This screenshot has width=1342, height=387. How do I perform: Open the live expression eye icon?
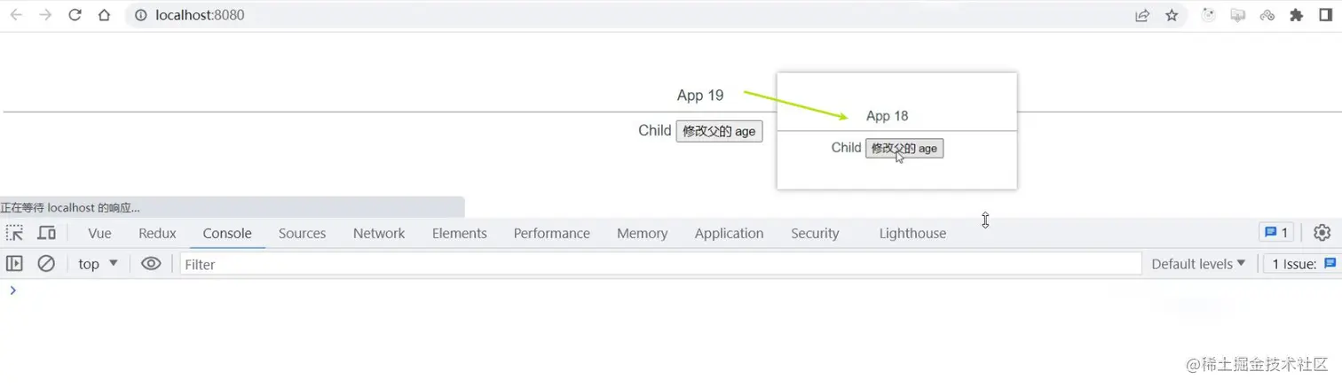[x=151, y=264]
